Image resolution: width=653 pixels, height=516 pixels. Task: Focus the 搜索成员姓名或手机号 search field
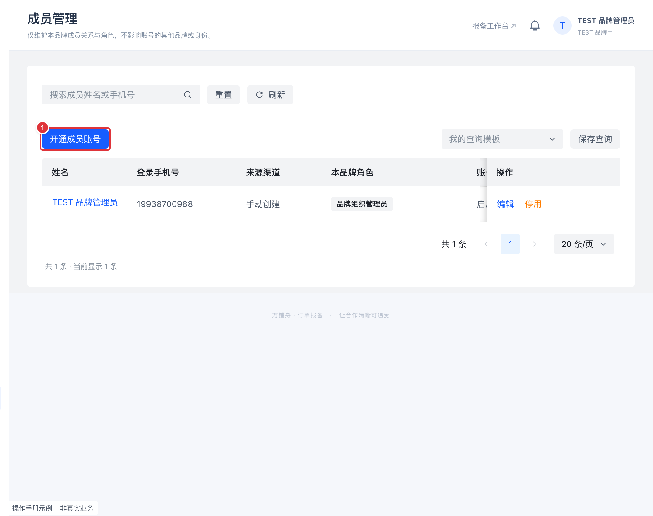(x=121, y=95)
